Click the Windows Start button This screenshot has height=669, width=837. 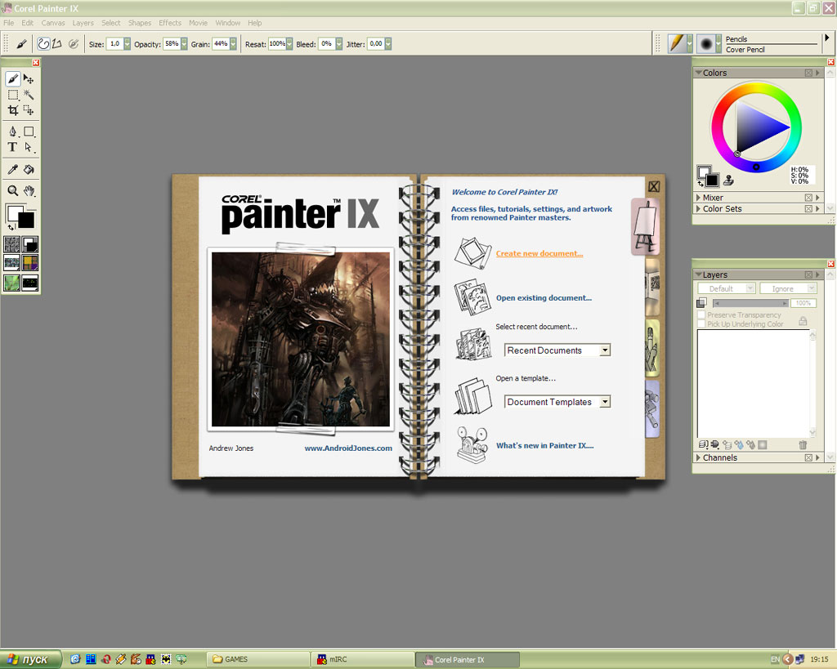click(x=30, y=659)
